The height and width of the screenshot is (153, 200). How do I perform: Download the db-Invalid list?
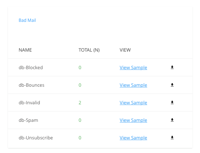coord(172,102)
